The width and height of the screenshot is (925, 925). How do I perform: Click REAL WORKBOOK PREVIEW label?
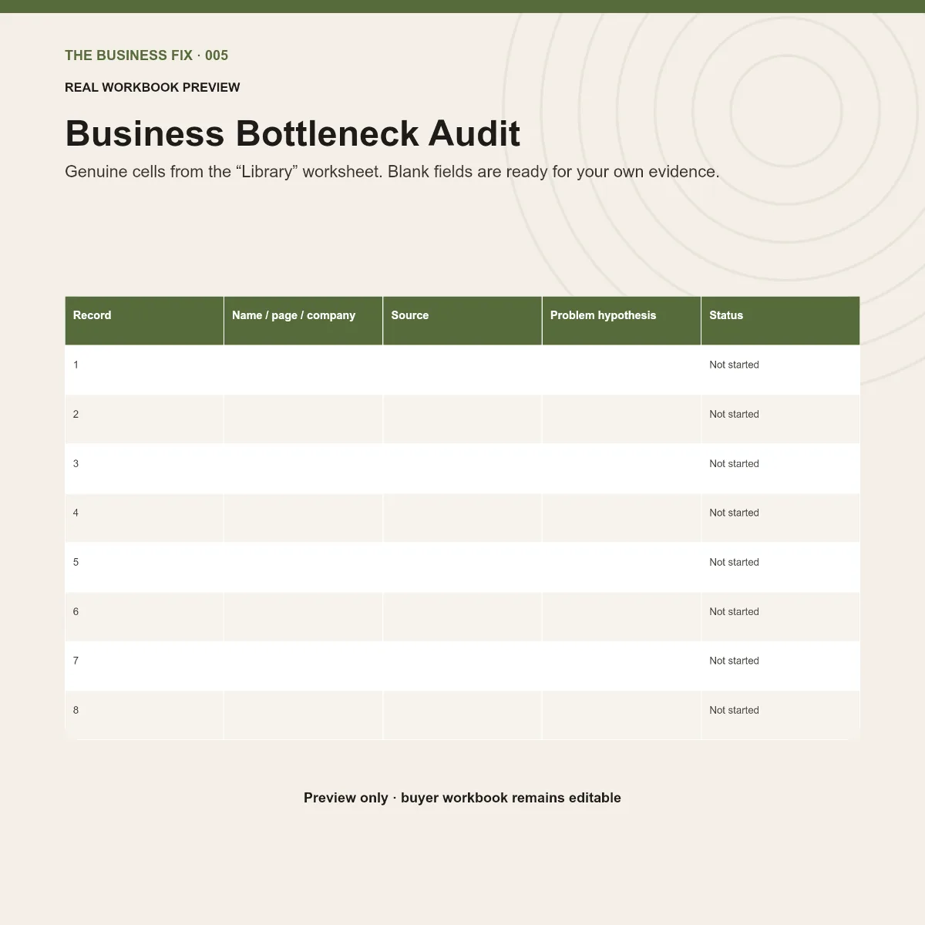pyautogui.click(x=153, y=87)
